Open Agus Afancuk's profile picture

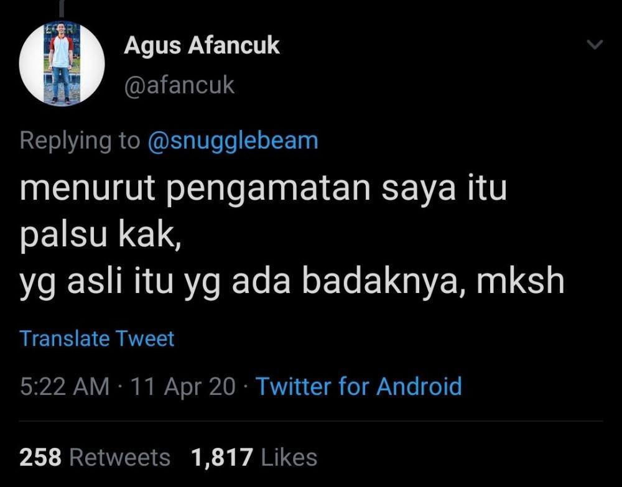click(x=62, y=63)
